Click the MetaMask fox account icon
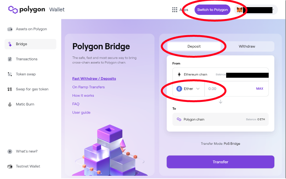 (240, 10)
